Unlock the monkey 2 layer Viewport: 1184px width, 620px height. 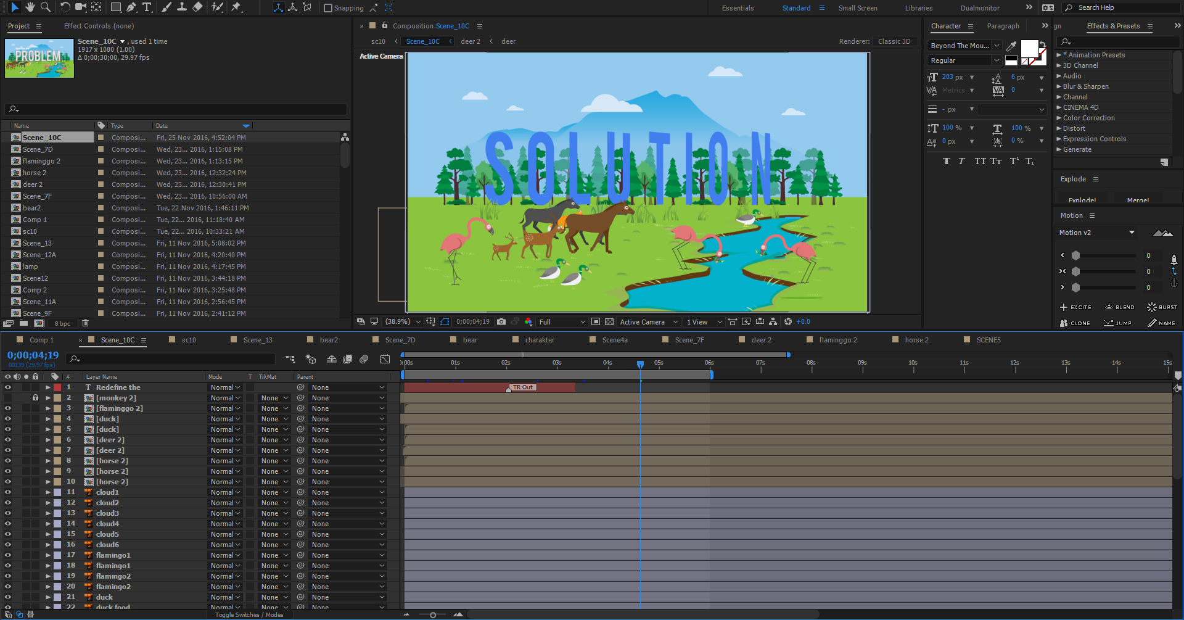tap(35, 398)
